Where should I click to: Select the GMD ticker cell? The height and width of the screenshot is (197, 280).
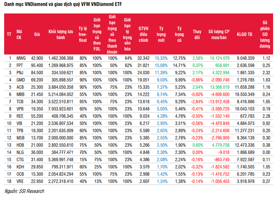pyautogui.click(x=21, y=80)
